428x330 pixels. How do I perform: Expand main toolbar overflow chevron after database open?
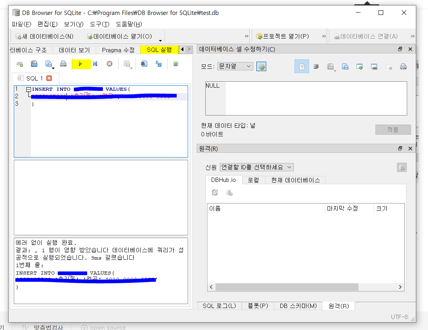247,36
